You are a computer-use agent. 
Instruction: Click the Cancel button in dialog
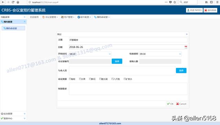(x=181, y=104)
